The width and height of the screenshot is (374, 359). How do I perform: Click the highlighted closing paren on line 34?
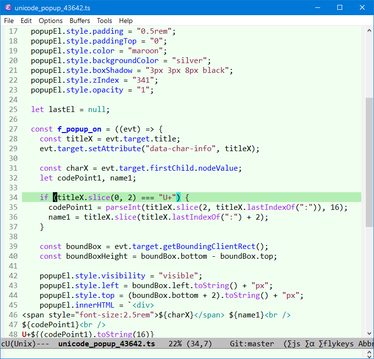click(178, 198)
